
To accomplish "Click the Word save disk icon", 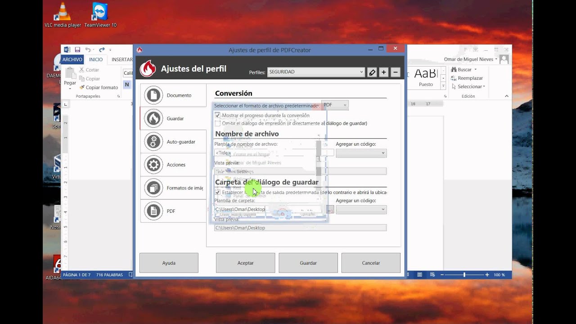I will point(77,49).
